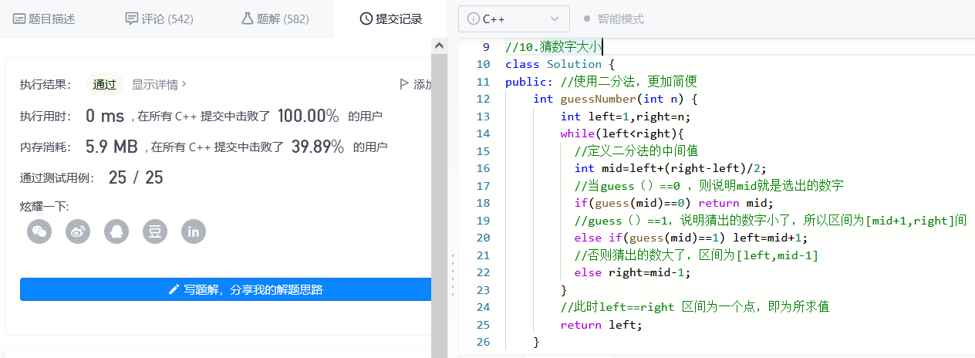Click the info icon in language selector
This screenshot has width=975, height=358.
473,19
